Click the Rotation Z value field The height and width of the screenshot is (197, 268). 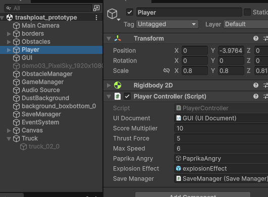click(261, 60)
